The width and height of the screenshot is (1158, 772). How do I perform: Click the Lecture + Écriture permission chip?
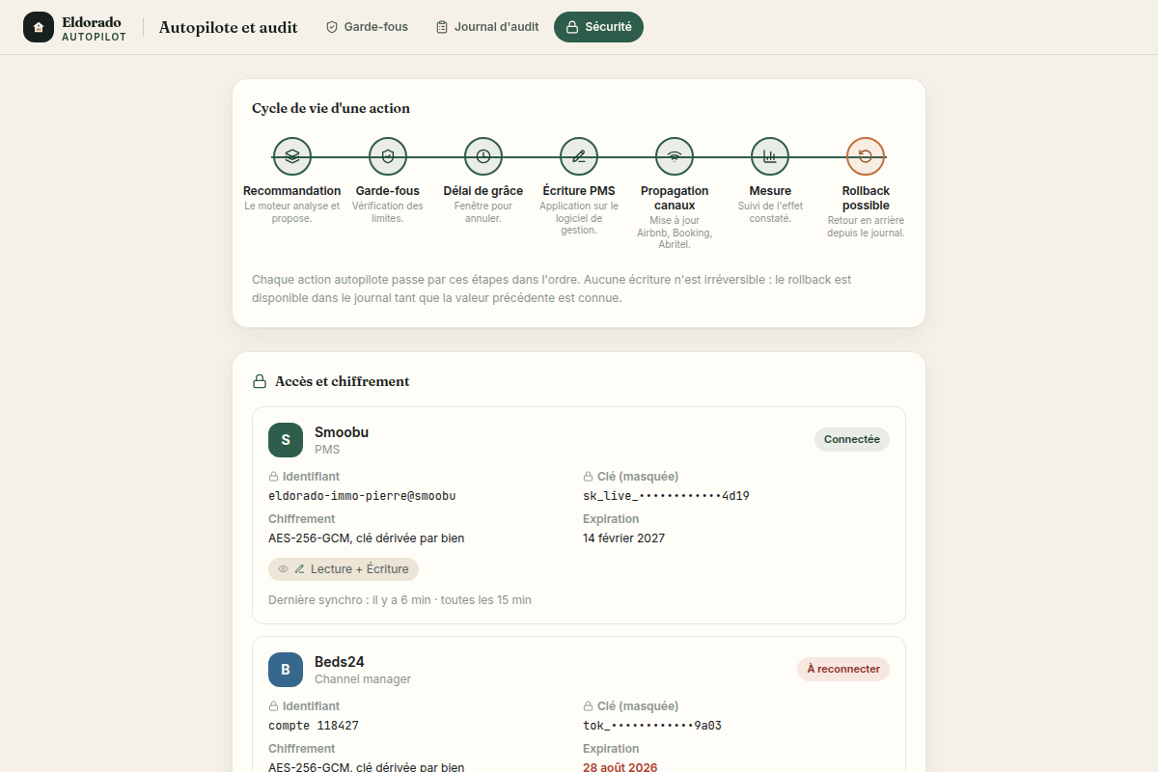click(x=344, y=569)
